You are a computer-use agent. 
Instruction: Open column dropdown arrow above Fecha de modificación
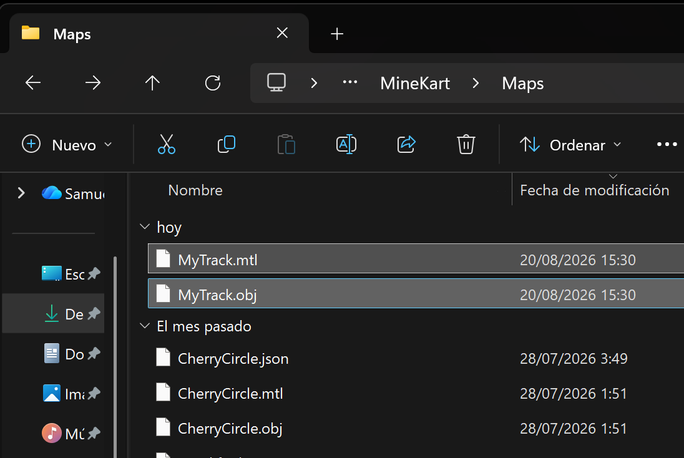[x=613, y=176]
